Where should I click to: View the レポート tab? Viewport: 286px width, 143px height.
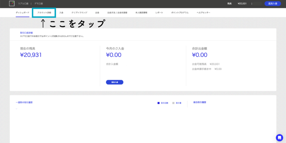tap(159, 13)
